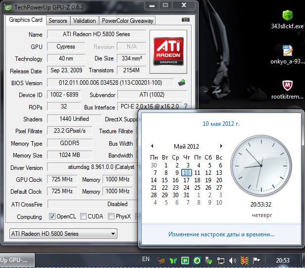Click the четверг weekday label
The width and height of the screenshot is (305, 268).
pyautogui.click(x=262, y=215)
